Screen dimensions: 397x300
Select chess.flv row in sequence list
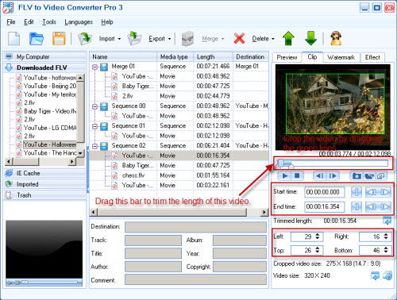(179, 175)
